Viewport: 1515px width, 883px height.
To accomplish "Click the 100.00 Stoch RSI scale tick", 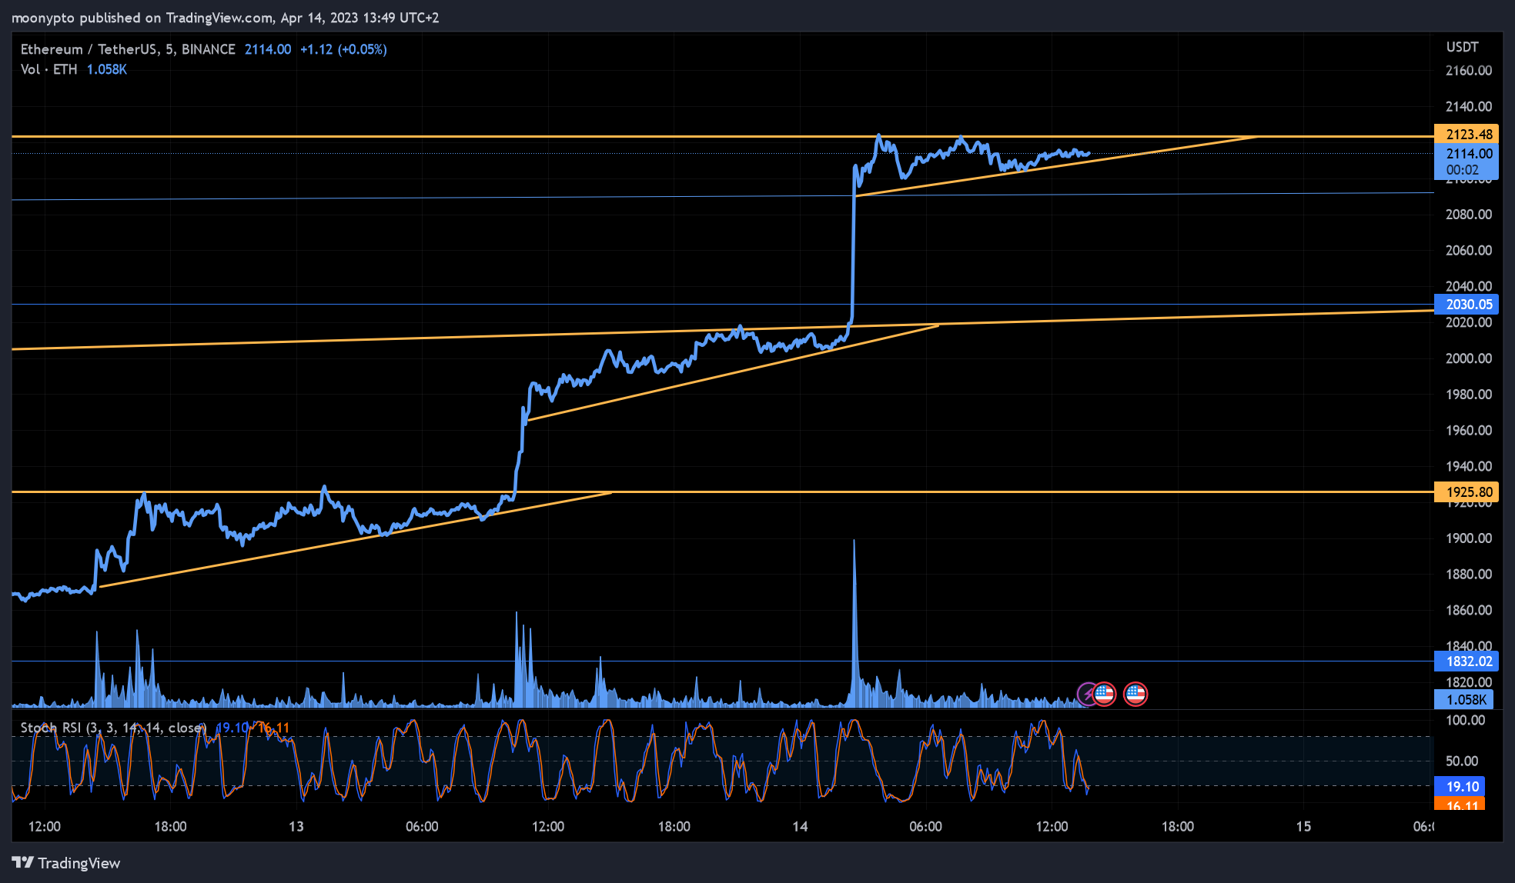I will point(1466,721).
